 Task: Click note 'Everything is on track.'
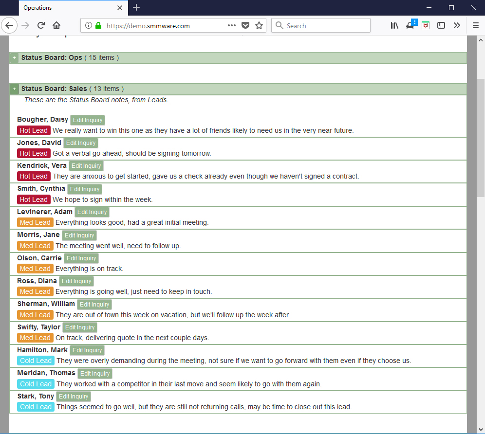click(x=90, y=269)
